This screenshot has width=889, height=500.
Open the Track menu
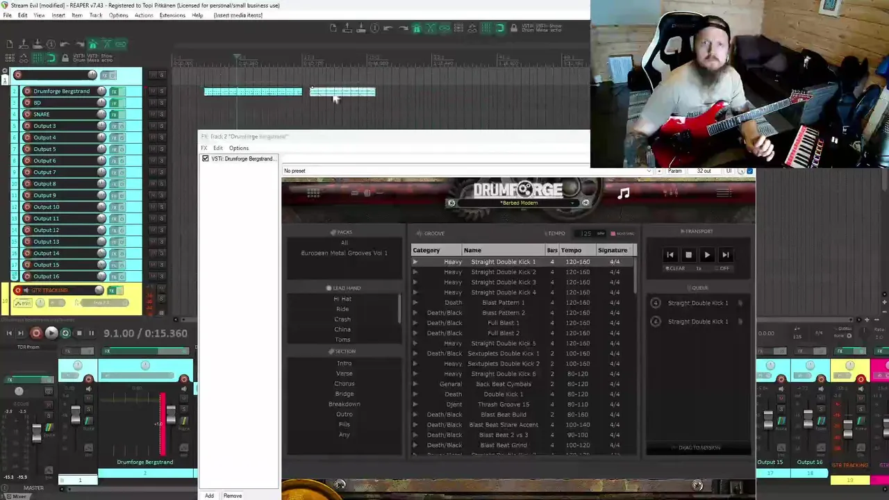(96, 15)
